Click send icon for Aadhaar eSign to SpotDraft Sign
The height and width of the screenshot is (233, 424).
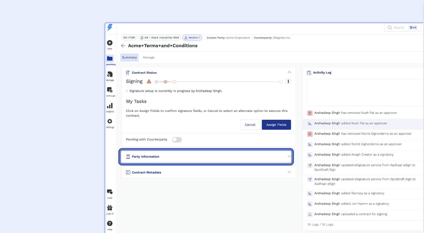coord(310,165)
